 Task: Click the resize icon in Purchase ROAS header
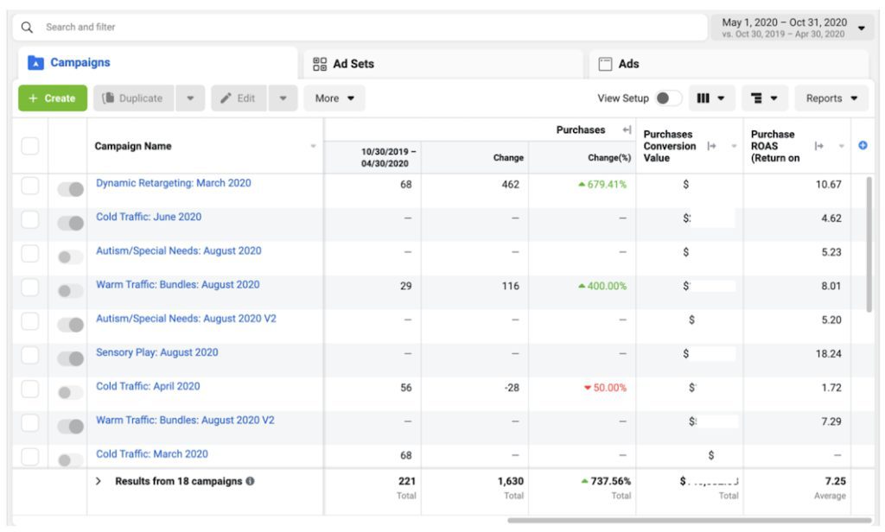tap(819, 146)
